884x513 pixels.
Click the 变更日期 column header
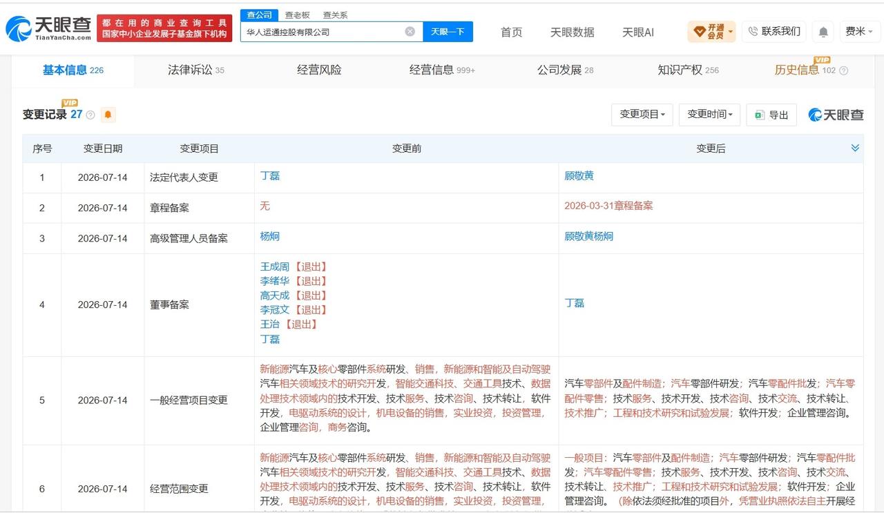click(103, 148)
